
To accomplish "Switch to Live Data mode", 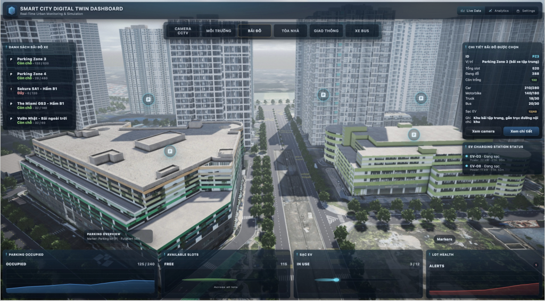I will pos(470,11).
